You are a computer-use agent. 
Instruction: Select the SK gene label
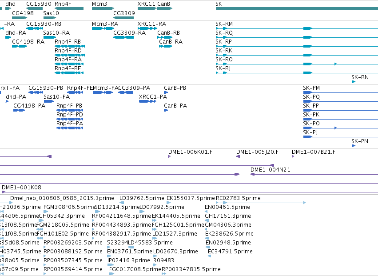click(x=219, y=4)
